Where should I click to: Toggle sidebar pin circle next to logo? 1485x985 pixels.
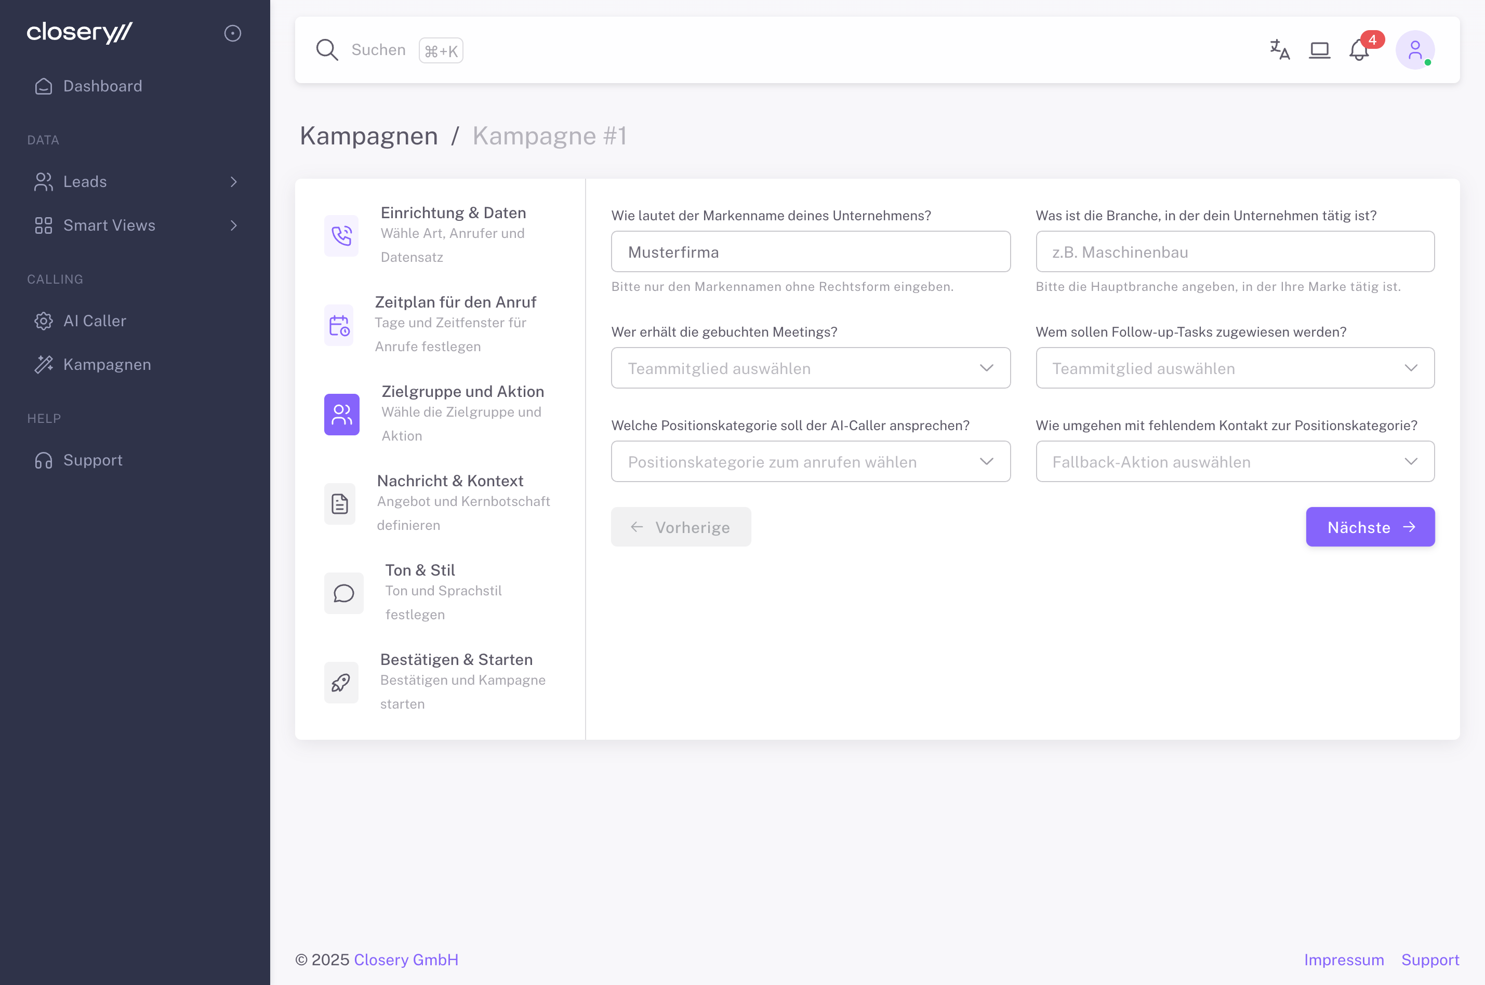point(232,33)
